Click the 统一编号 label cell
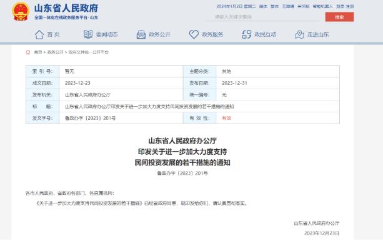Viewport: 383px width, 249px height. 199,95
